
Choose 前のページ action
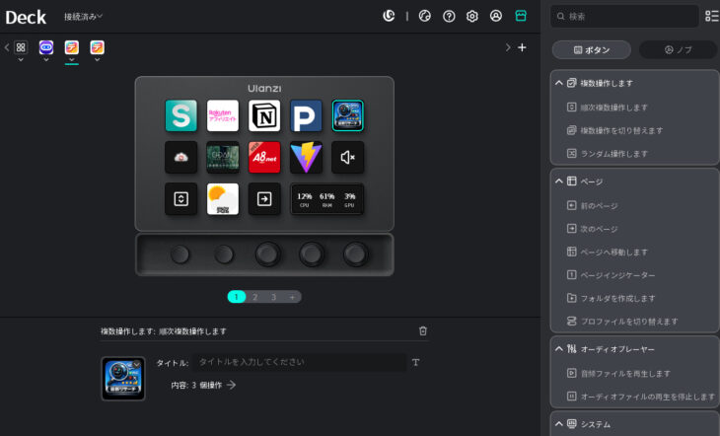point(593,206)
